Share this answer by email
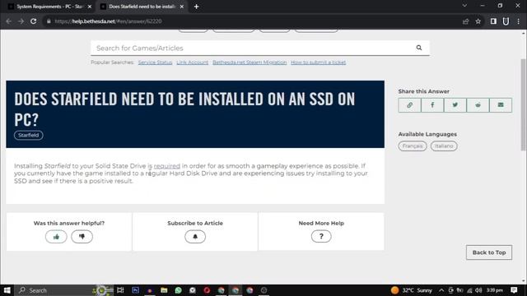527x296 pixels. point(501,105)
